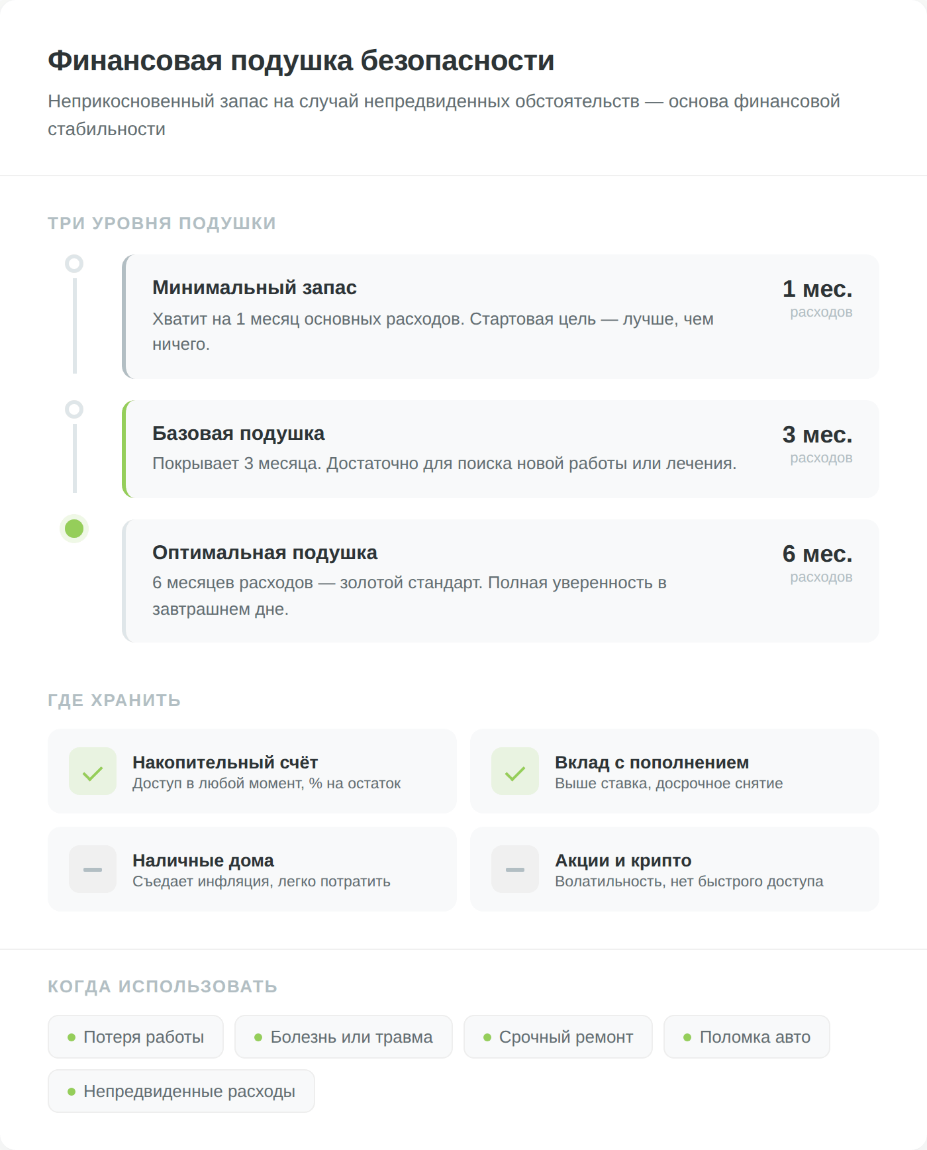927x1150 pixels.
Task: Select the Базовая подушка timeline circle
Action: 74,409
